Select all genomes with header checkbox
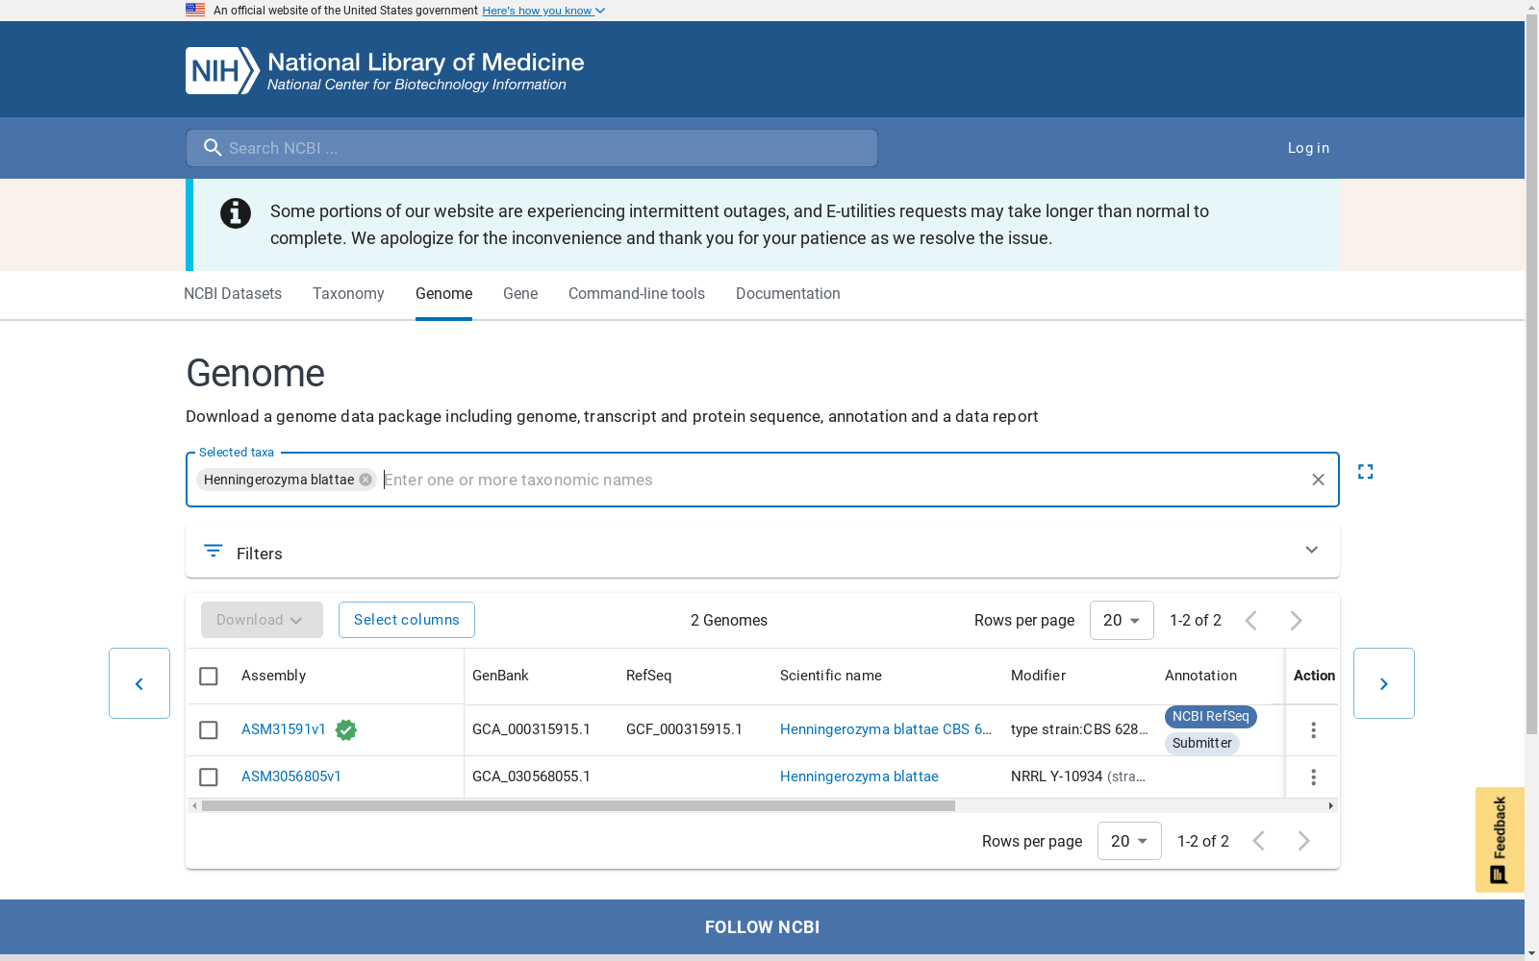The image size is (1539, 961). tap(209, 677)
